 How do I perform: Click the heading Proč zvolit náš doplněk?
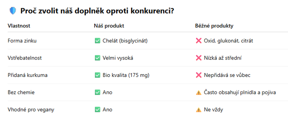97,11
